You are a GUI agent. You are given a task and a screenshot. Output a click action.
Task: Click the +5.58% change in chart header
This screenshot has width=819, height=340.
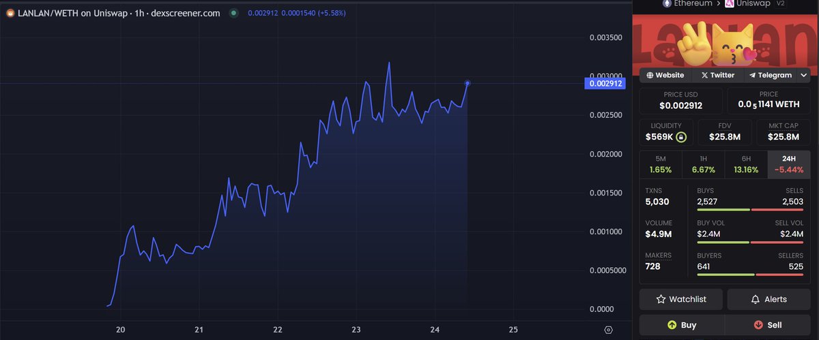(331, 13)
